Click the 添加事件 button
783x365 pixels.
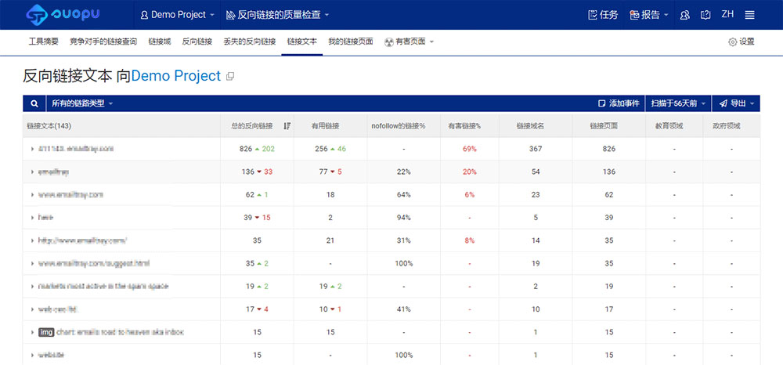[619, 103]
